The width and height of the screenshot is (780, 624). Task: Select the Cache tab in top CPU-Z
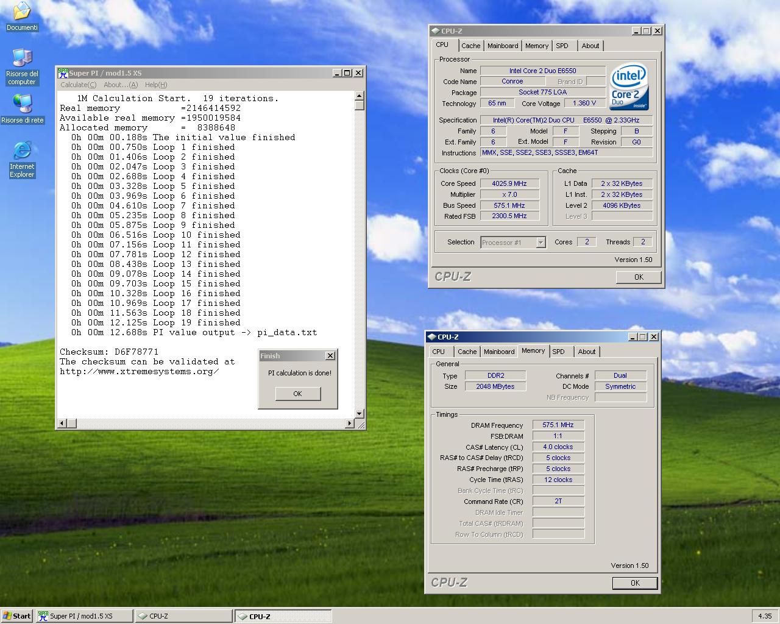(x=470, y=46)
